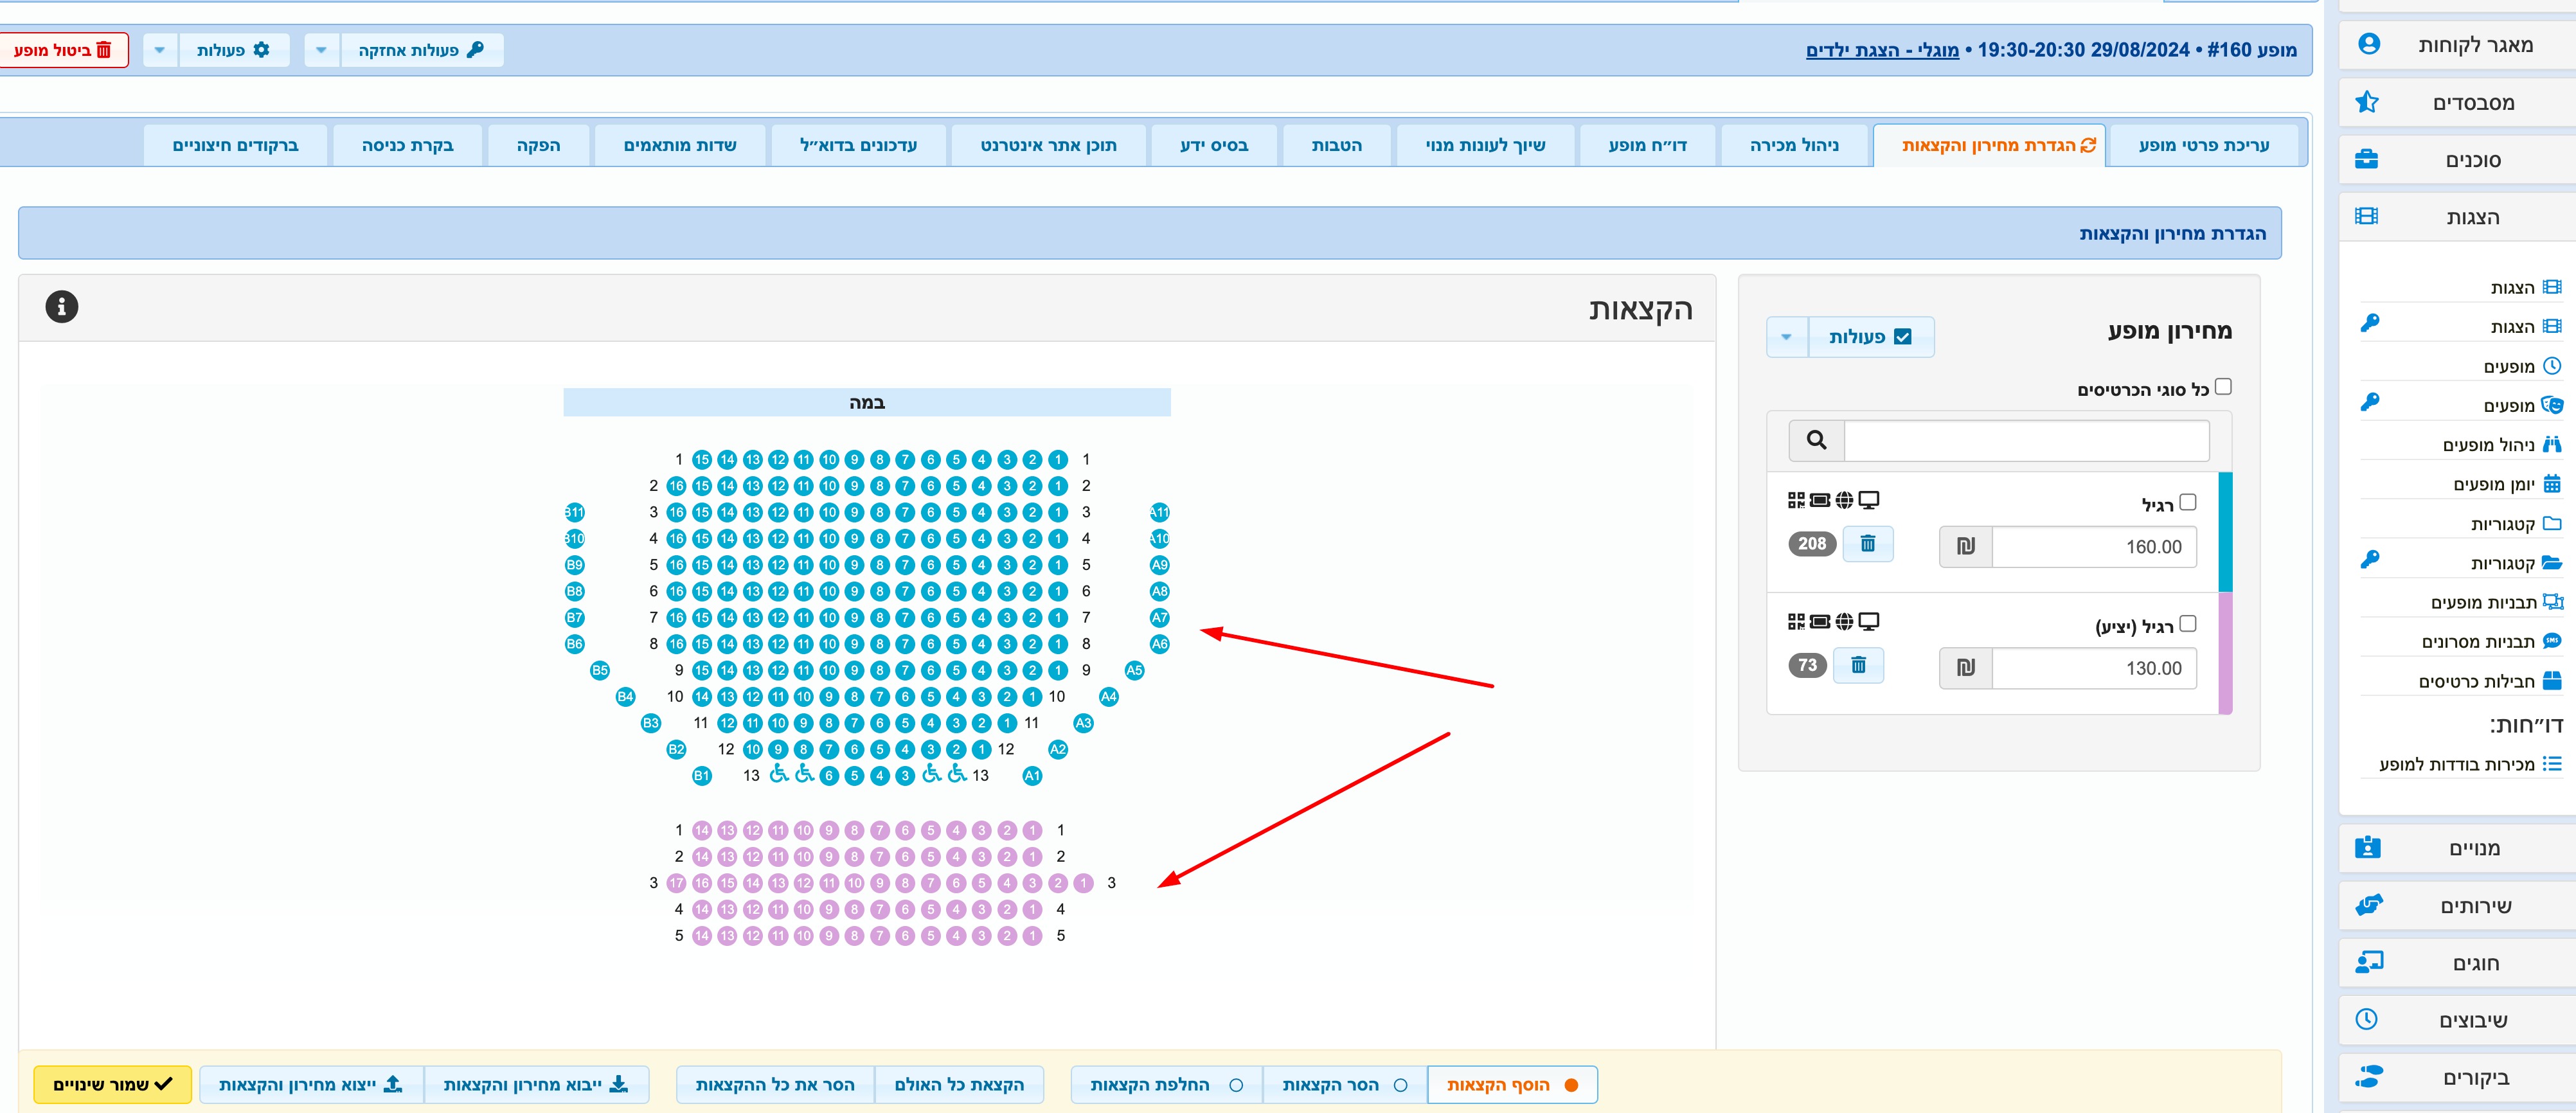2576x1113 pixels.
Task: Expand the פעולות אחזקה dropdown arrow
Action: [x=321, y=50]
